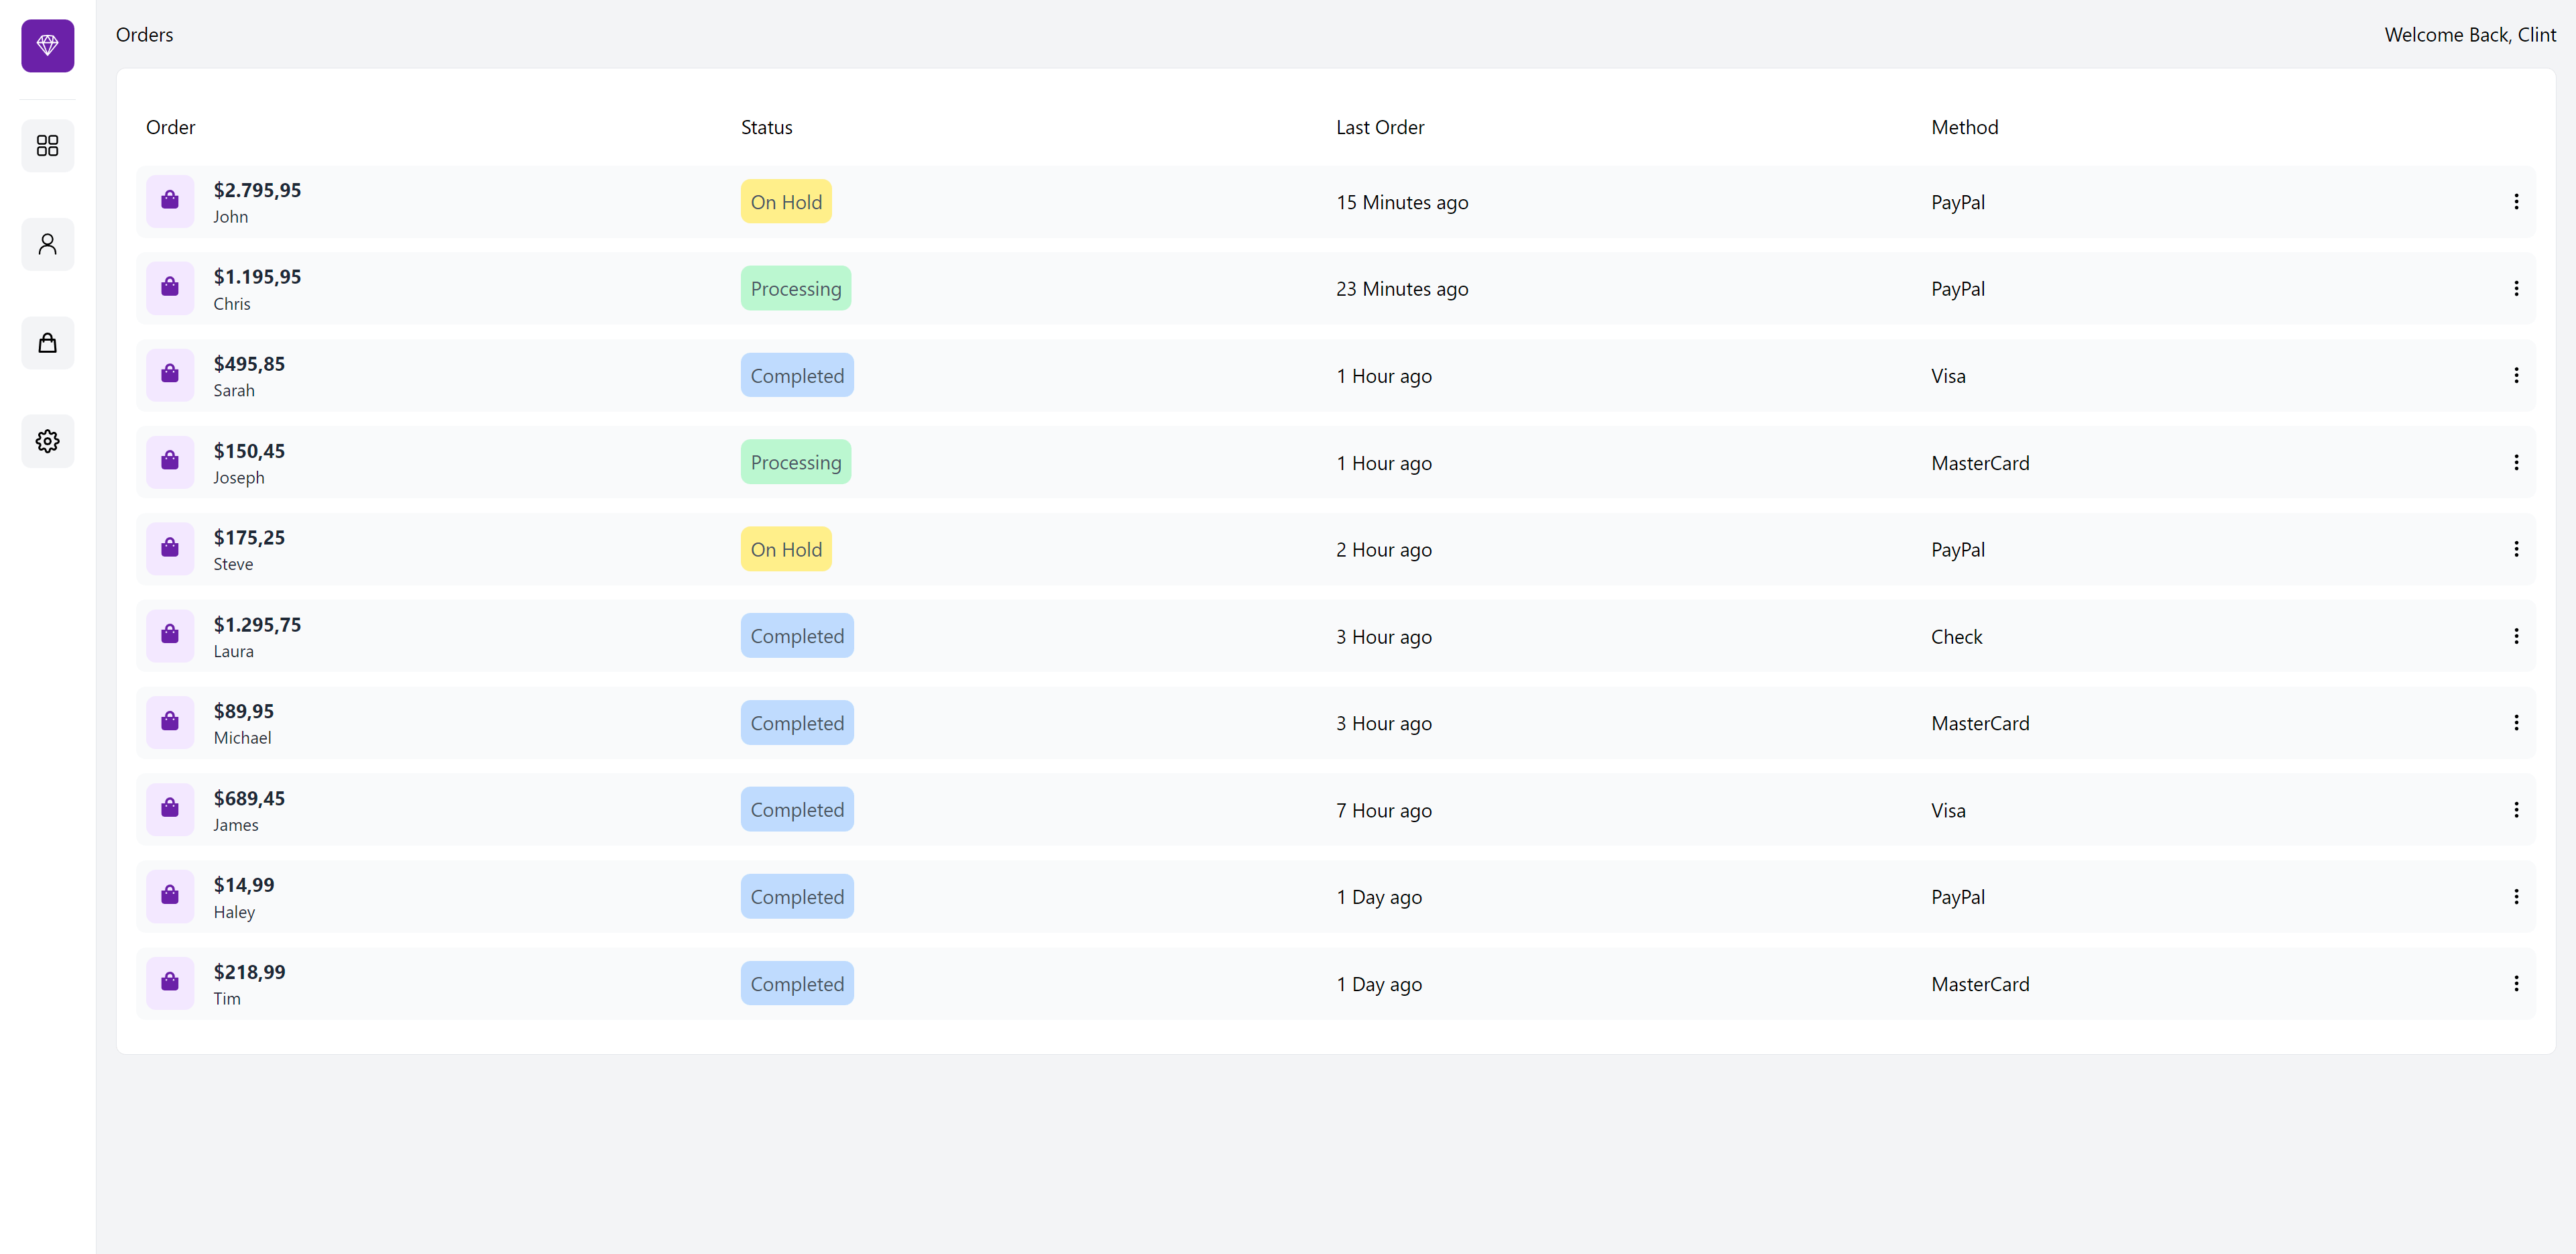
Task: Click the Completed badge on James's order
Action: coord(796,809)
